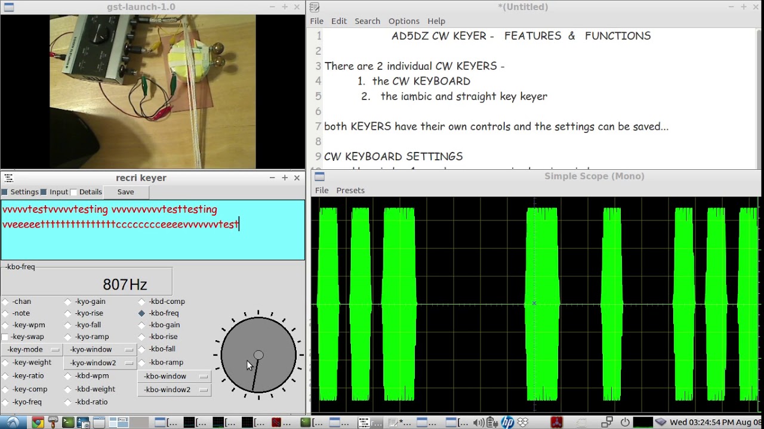
Task: Toggle the Settings checkbox in recri keyer
Action: pyautogui.click(x=5, y=192)
